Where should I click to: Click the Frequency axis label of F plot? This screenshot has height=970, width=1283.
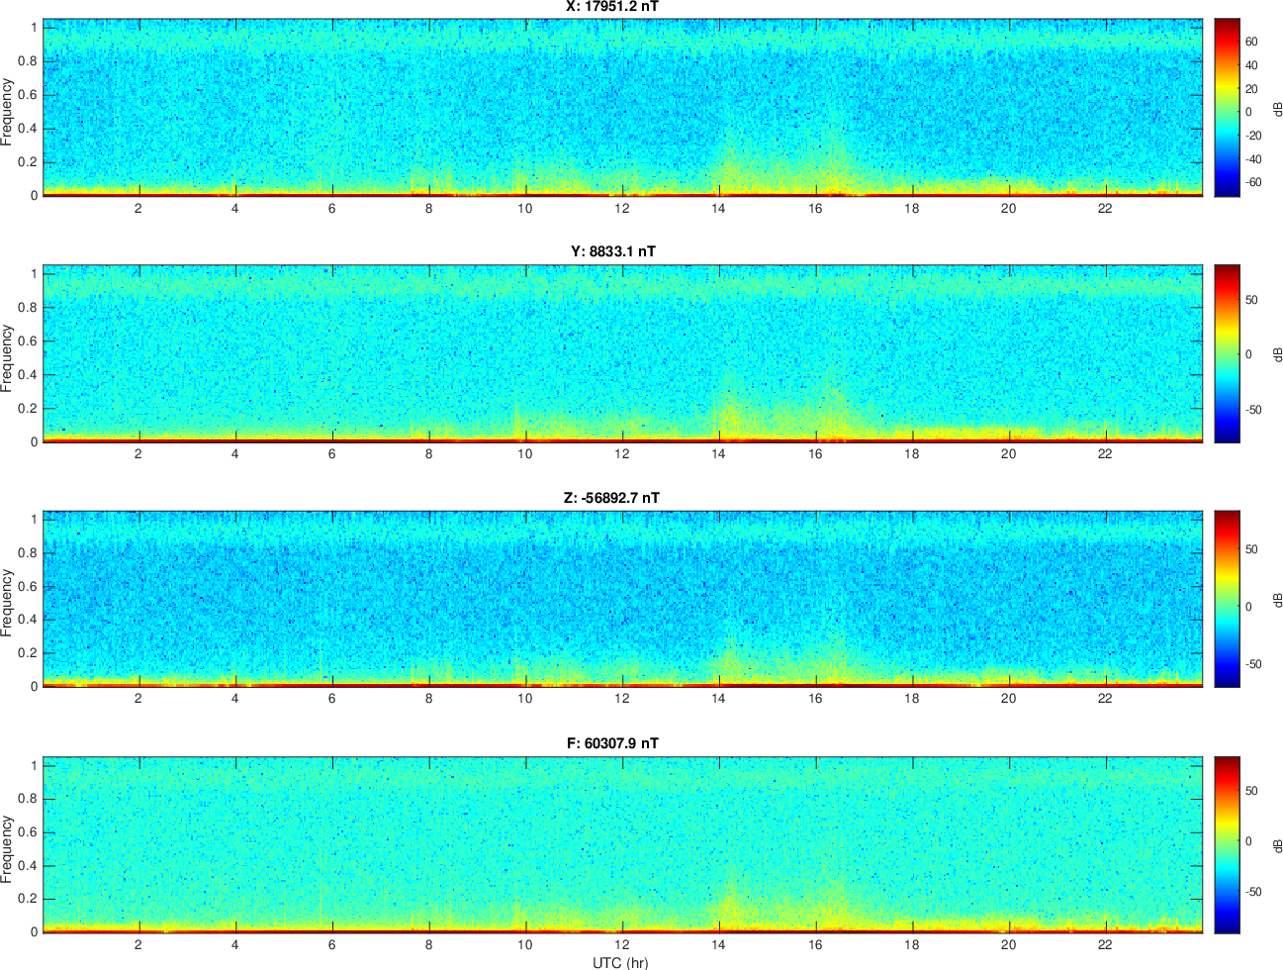coord(8,848)
